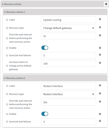Disable the Enable toggle in Recovery actions 1

pyautogui.click(x=45, y=48)
